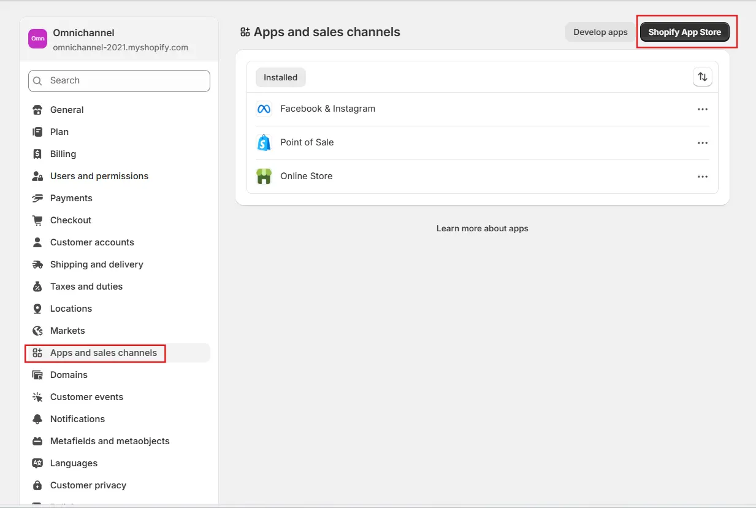This screenshot has height=508, width=756.
Task: Open the sort order icon on the apps list
Action: tap(703, 77)
